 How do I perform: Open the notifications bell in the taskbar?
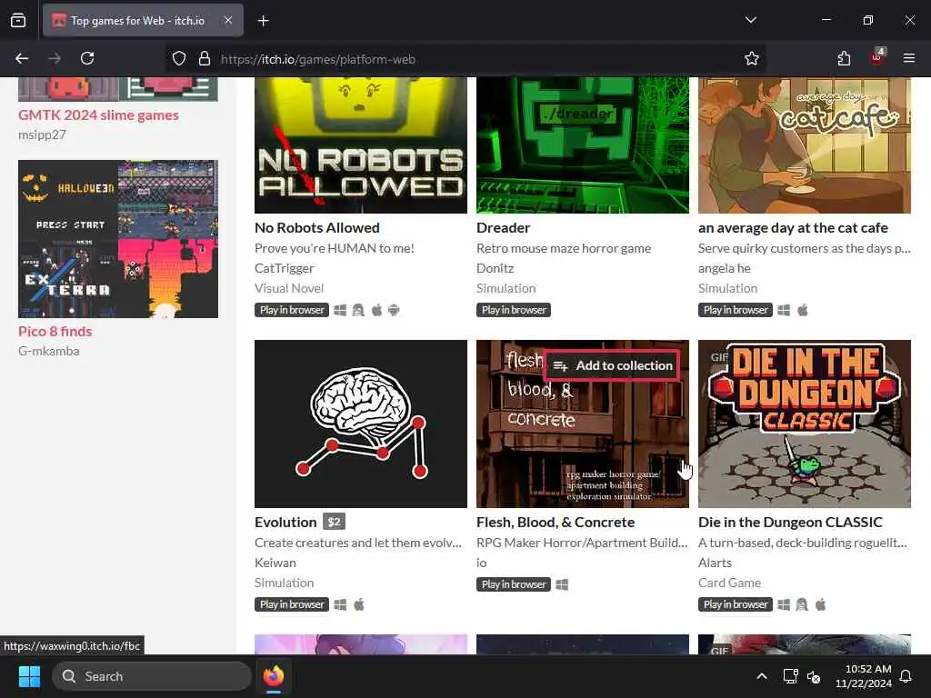pyautogui.click(x=906, y=676)
